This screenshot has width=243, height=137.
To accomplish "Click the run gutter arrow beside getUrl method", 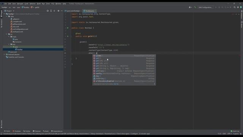I will (68, 36).
